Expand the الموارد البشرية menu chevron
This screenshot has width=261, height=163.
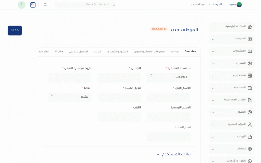[x=213, y=125]
